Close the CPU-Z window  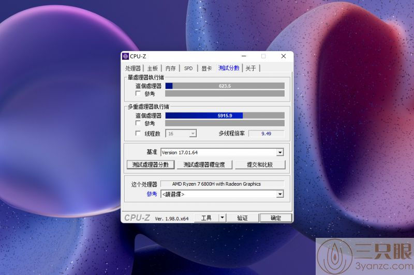click(284, 56)
